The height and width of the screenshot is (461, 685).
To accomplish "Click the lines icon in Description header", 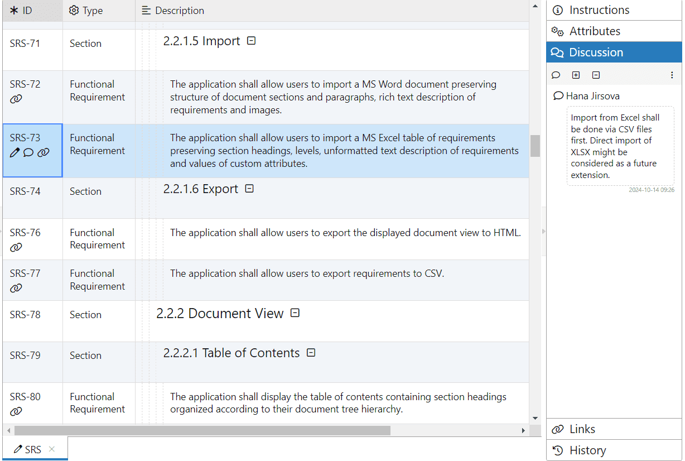I will click(x=146, y=11).
